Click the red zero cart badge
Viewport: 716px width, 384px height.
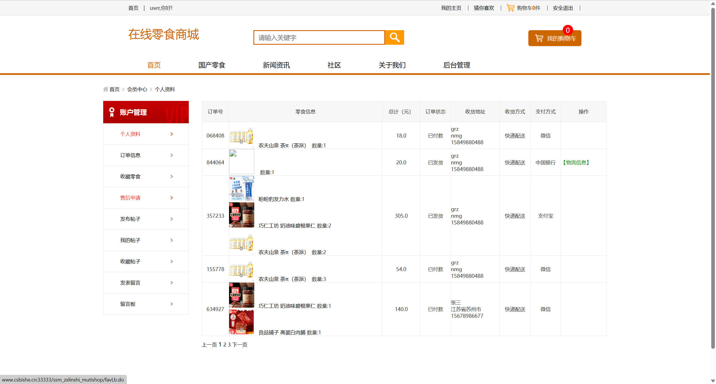coord(567,30)
